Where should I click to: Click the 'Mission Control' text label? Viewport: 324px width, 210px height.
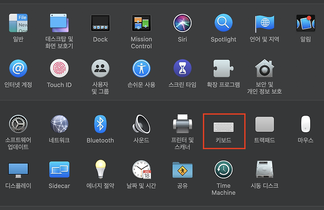[x=141, y=43]
